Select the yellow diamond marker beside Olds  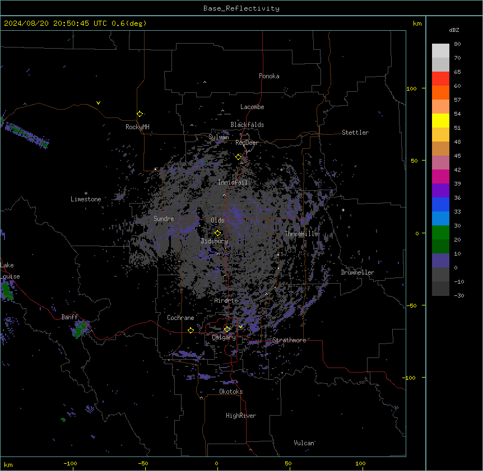(217, 233)
